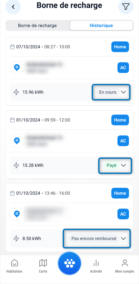Tap Home badge on 13:46 session
Viewport: 139px width, 284px height.
120,193
